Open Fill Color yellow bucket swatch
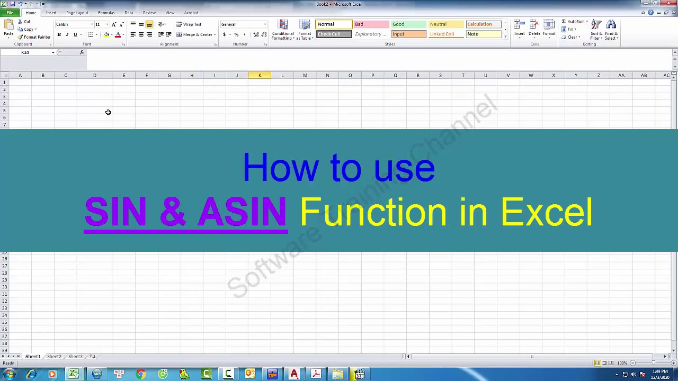Screen dimensions: 678x381 click(x=106, y=34)
